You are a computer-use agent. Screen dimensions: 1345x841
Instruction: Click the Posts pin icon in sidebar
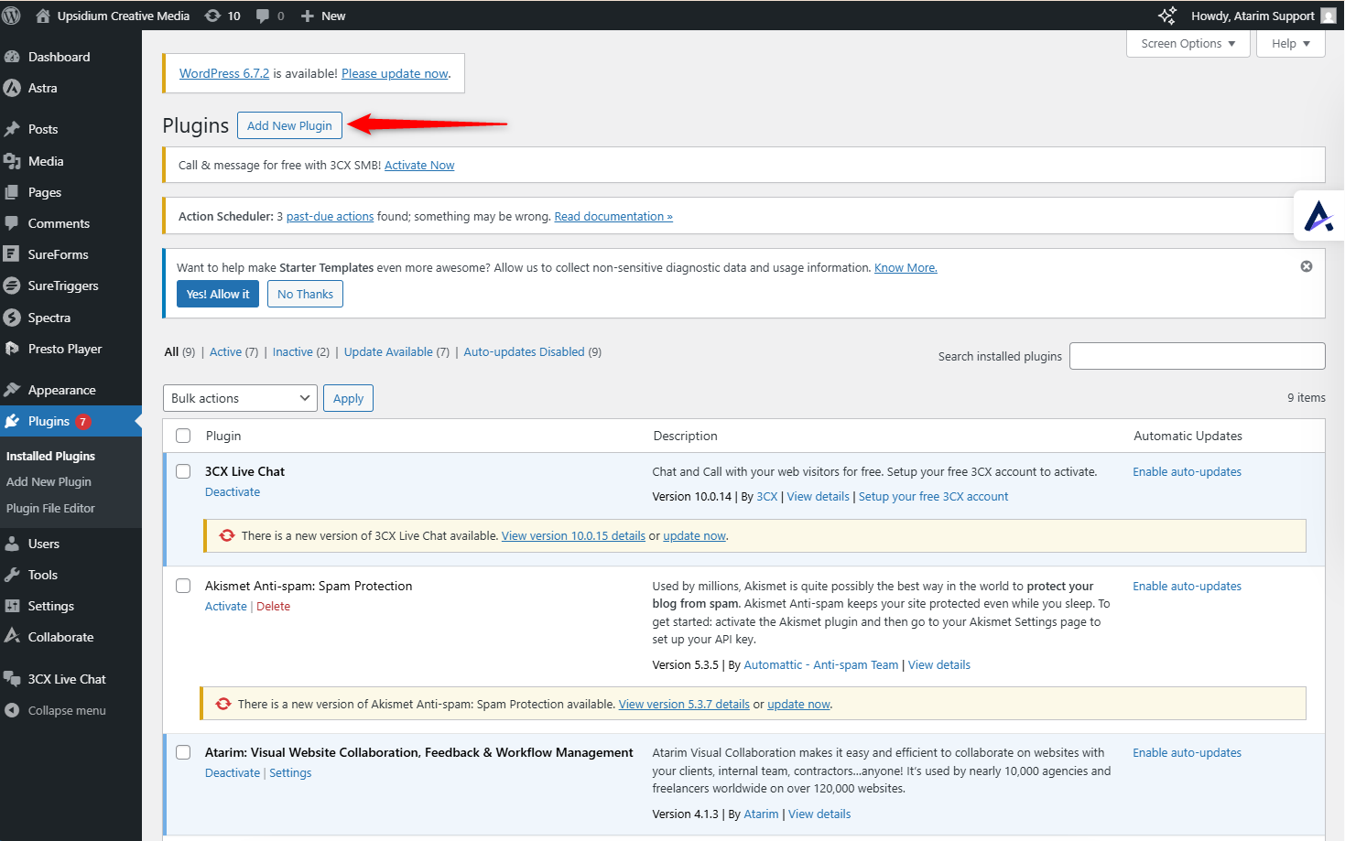pos(12,129)
